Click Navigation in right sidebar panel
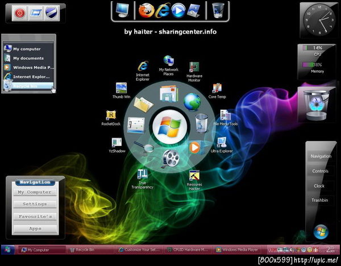 pyautogui.click(x=321, y=156)
